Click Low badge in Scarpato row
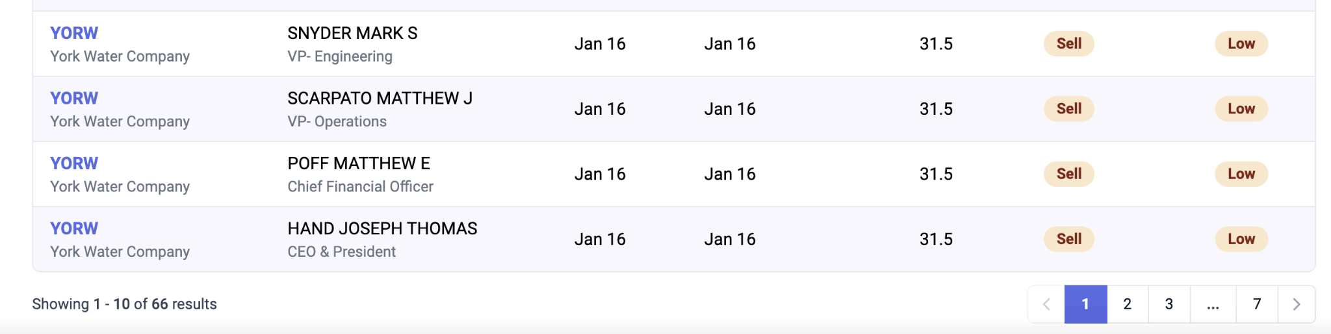This screenshot has width=1331, height=334. 1241,109
